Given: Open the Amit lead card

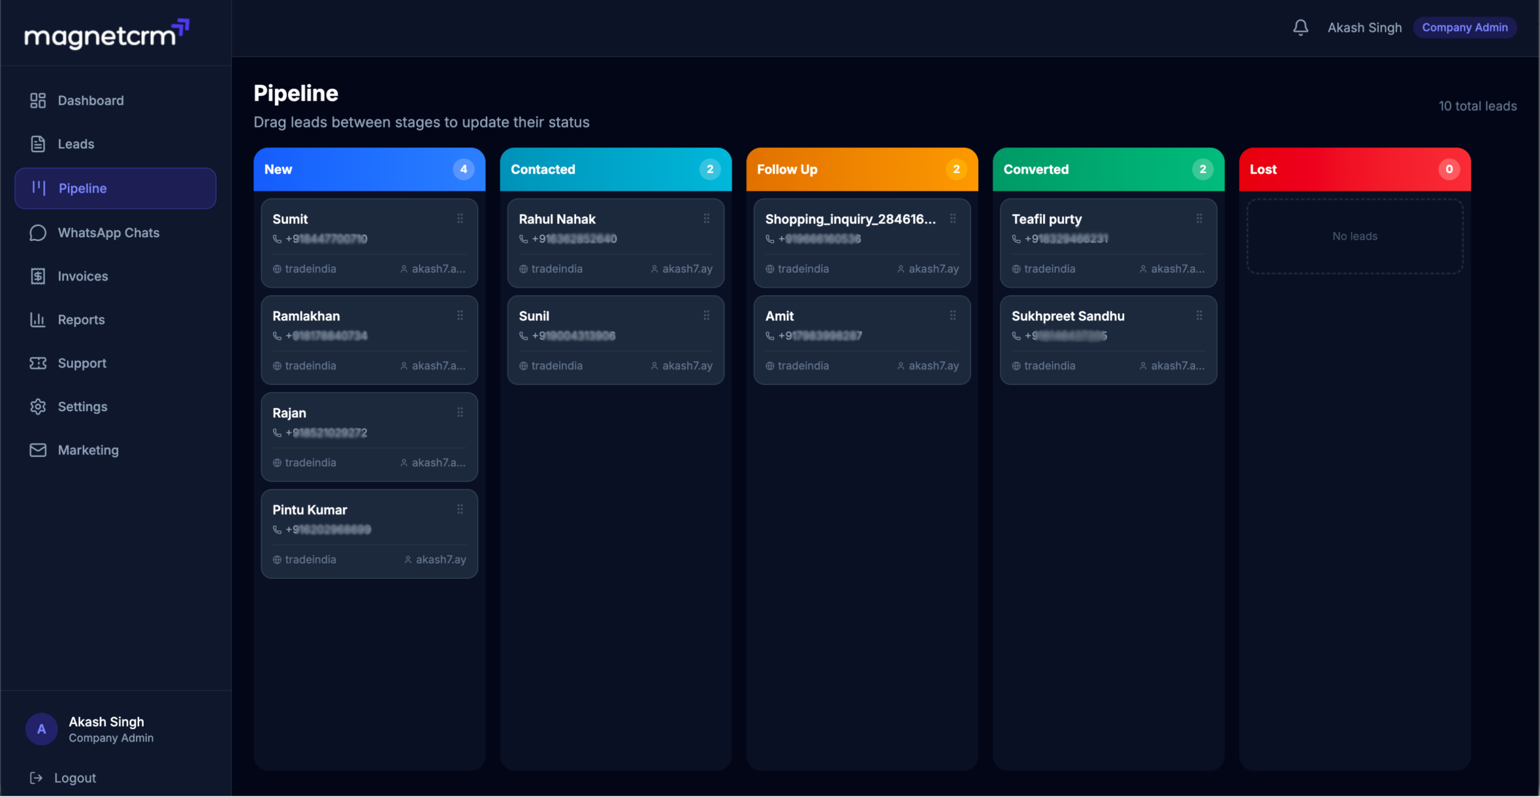Looking at the screenshot, I should tap(862, 340).
